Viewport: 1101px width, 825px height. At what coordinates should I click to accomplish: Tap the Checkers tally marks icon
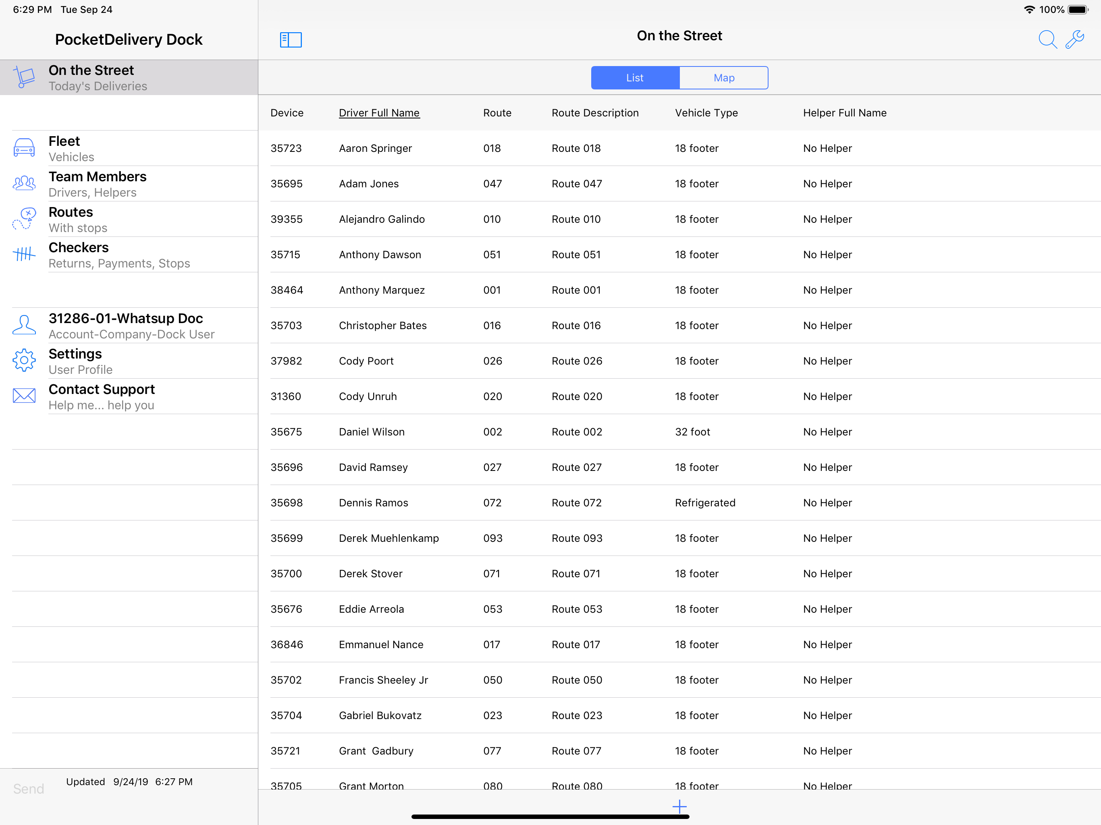[x=24, y=254]
